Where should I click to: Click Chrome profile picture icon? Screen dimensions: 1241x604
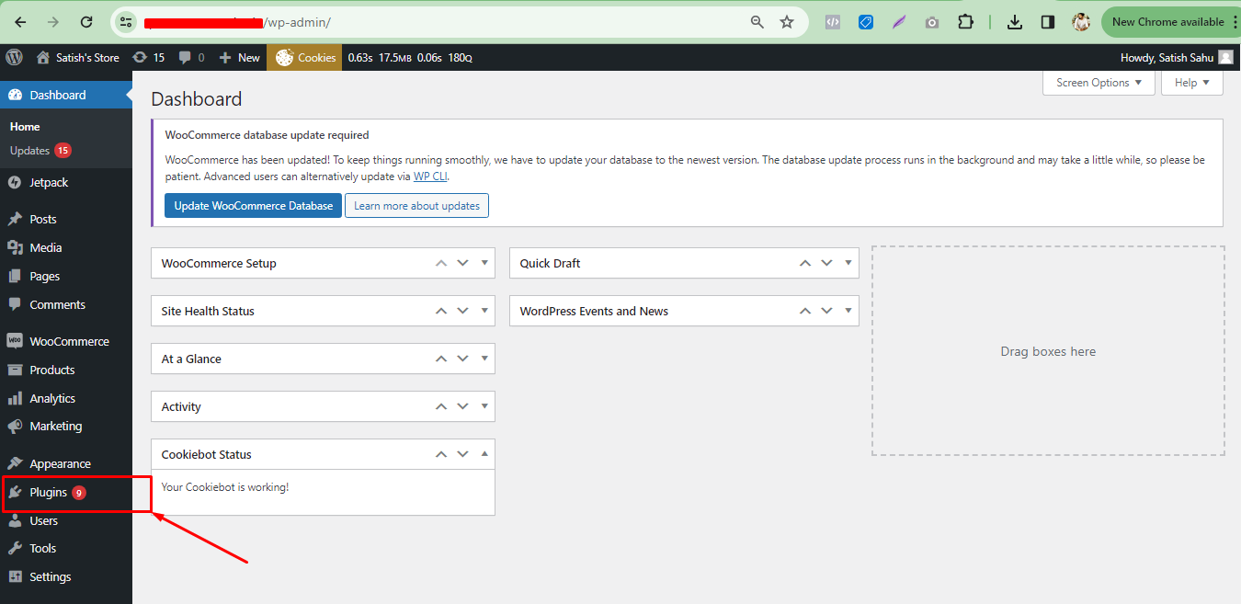coord(1082,22)
